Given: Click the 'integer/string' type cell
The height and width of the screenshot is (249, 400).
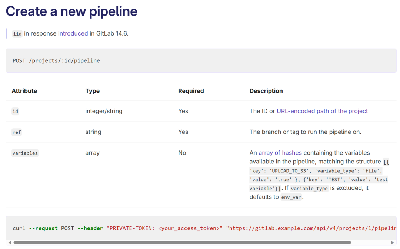Looking at the screenshot, I should (x=104, y=111).
